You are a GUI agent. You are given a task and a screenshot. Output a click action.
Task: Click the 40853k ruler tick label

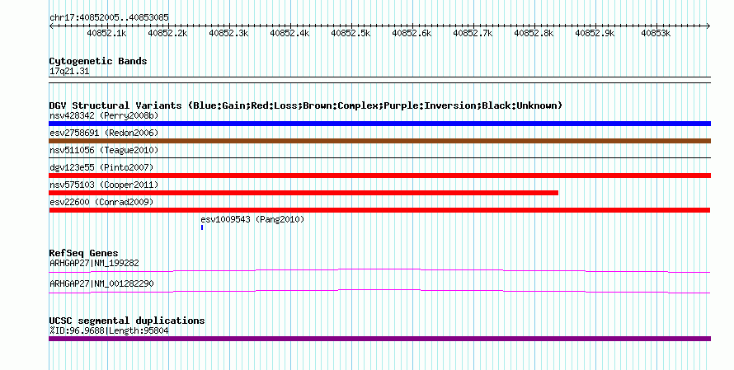[x=656, y=33]
